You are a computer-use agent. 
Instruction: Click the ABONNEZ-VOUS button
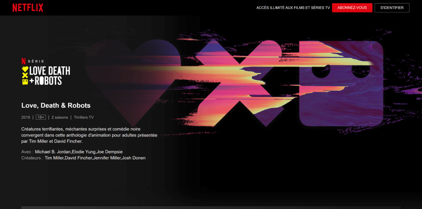(352, 8)
